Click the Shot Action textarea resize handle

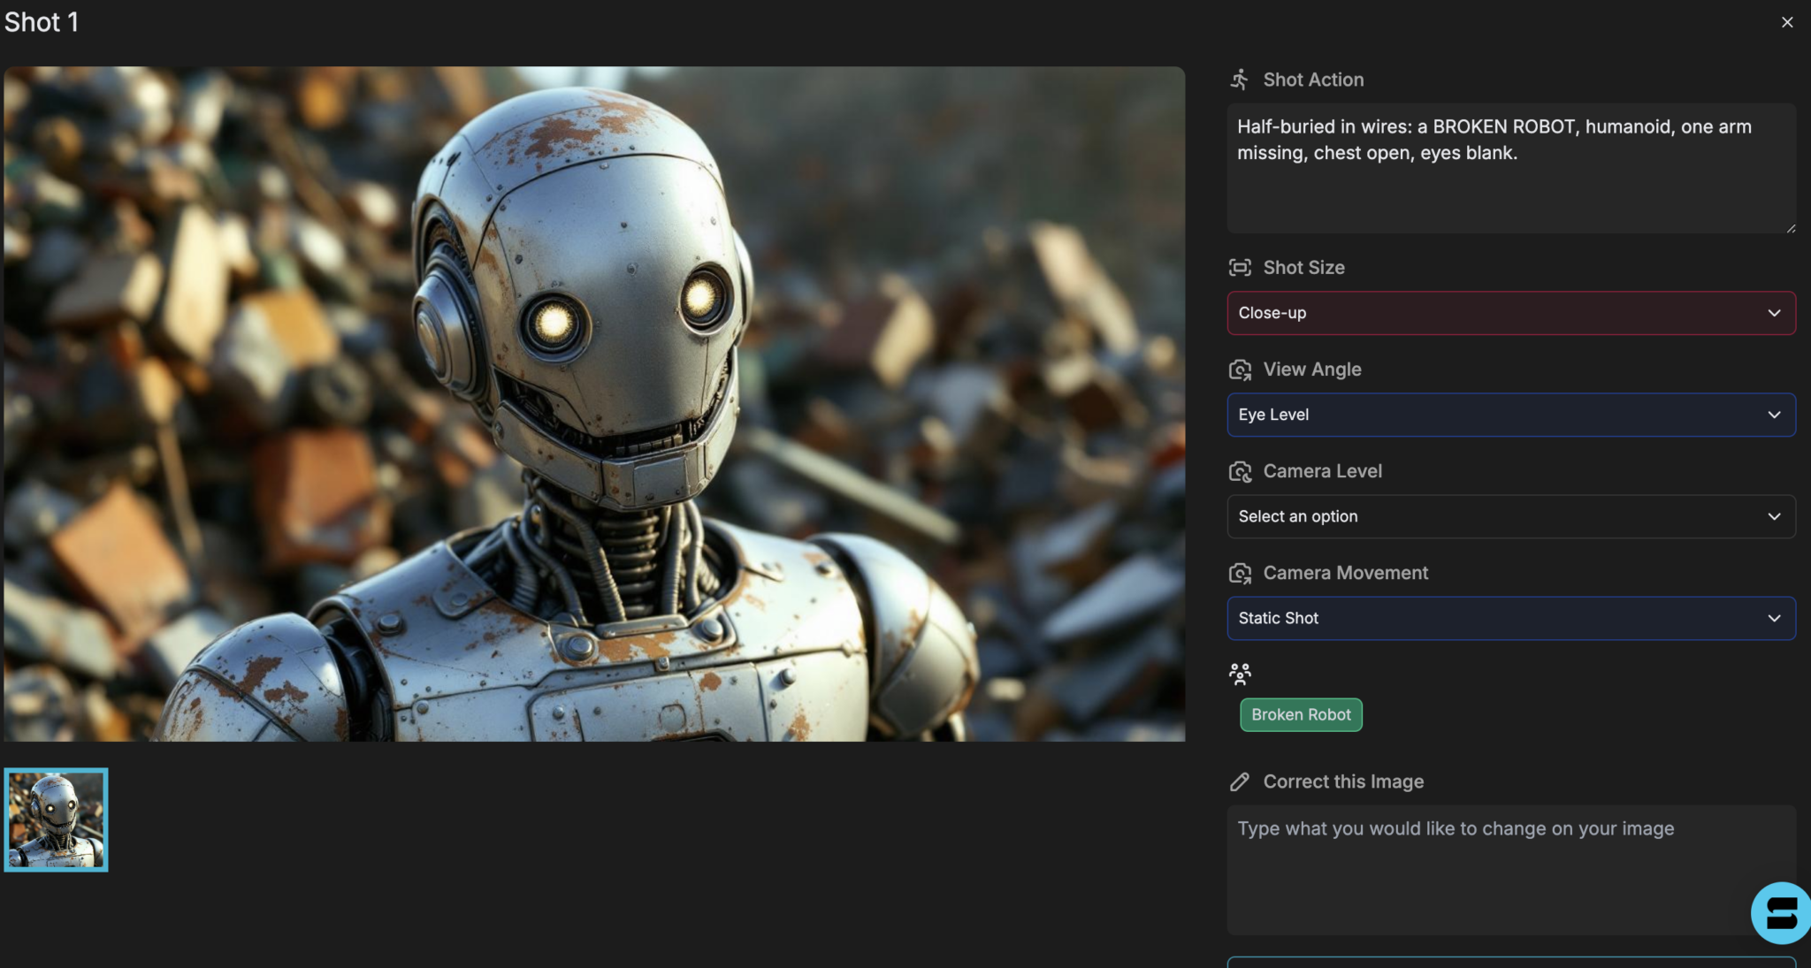tap(1790, 228)
